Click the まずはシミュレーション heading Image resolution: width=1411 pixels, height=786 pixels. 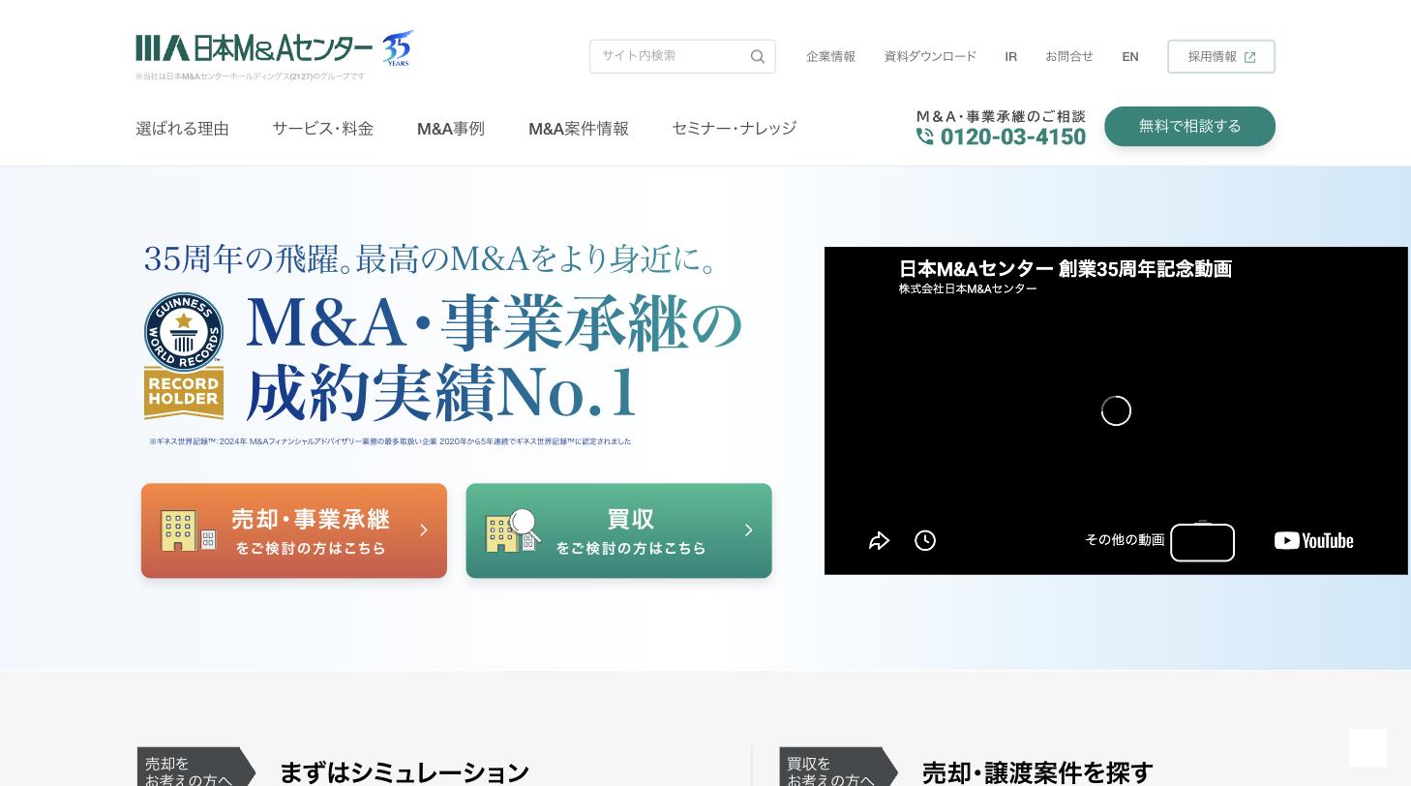pyautogui.click(x=405, y=772)
